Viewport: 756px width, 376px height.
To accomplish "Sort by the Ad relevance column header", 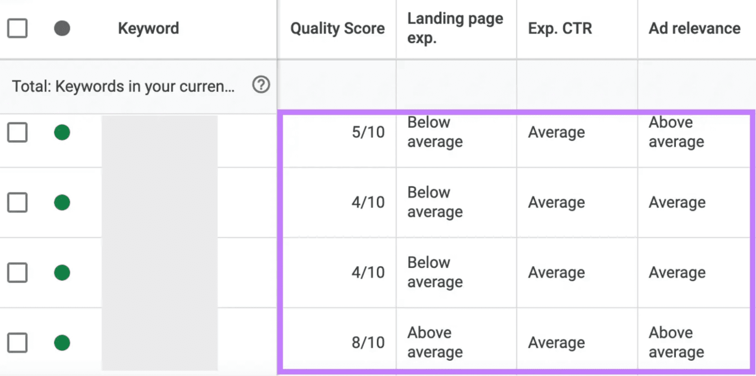I will (694, 28).
